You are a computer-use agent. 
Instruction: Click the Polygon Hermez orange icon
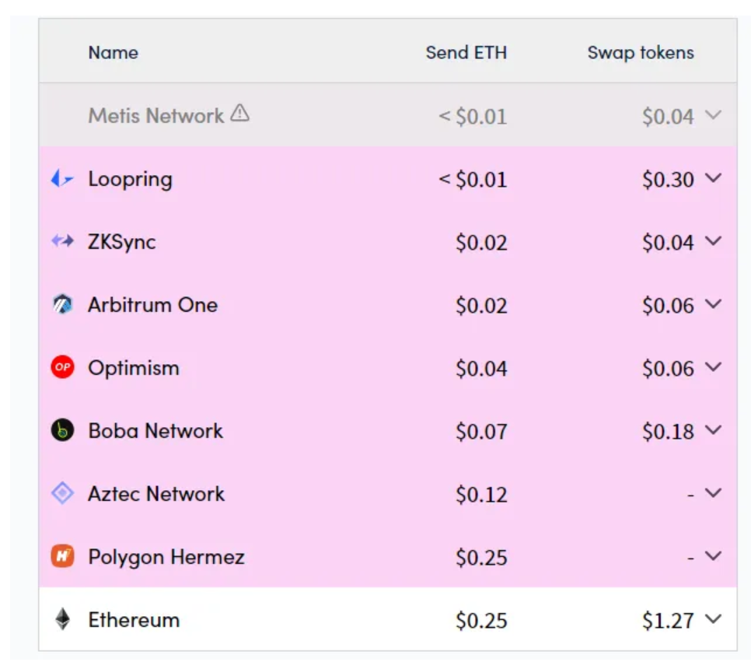tap(62, 556)
